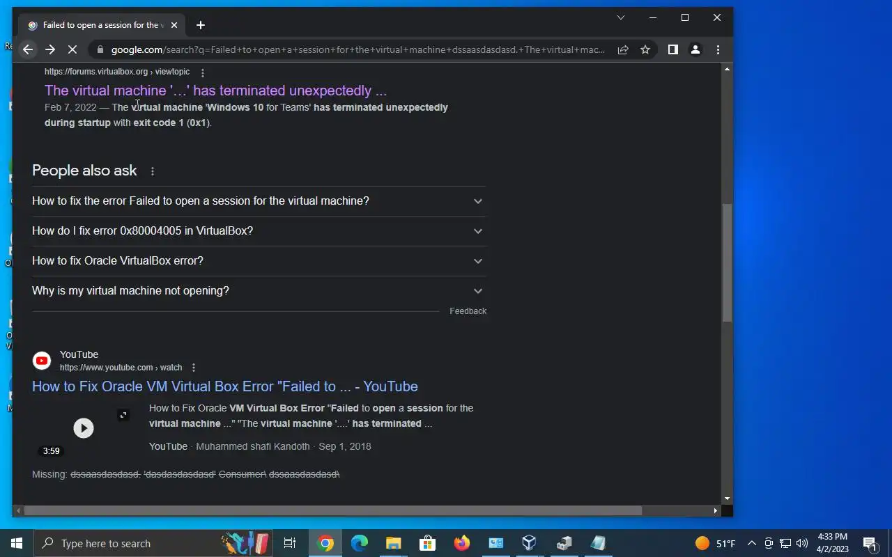The width and height of the screenshot is (892, 557).
Task: Open the Chrome profile menu
Action: coord(695,49)
